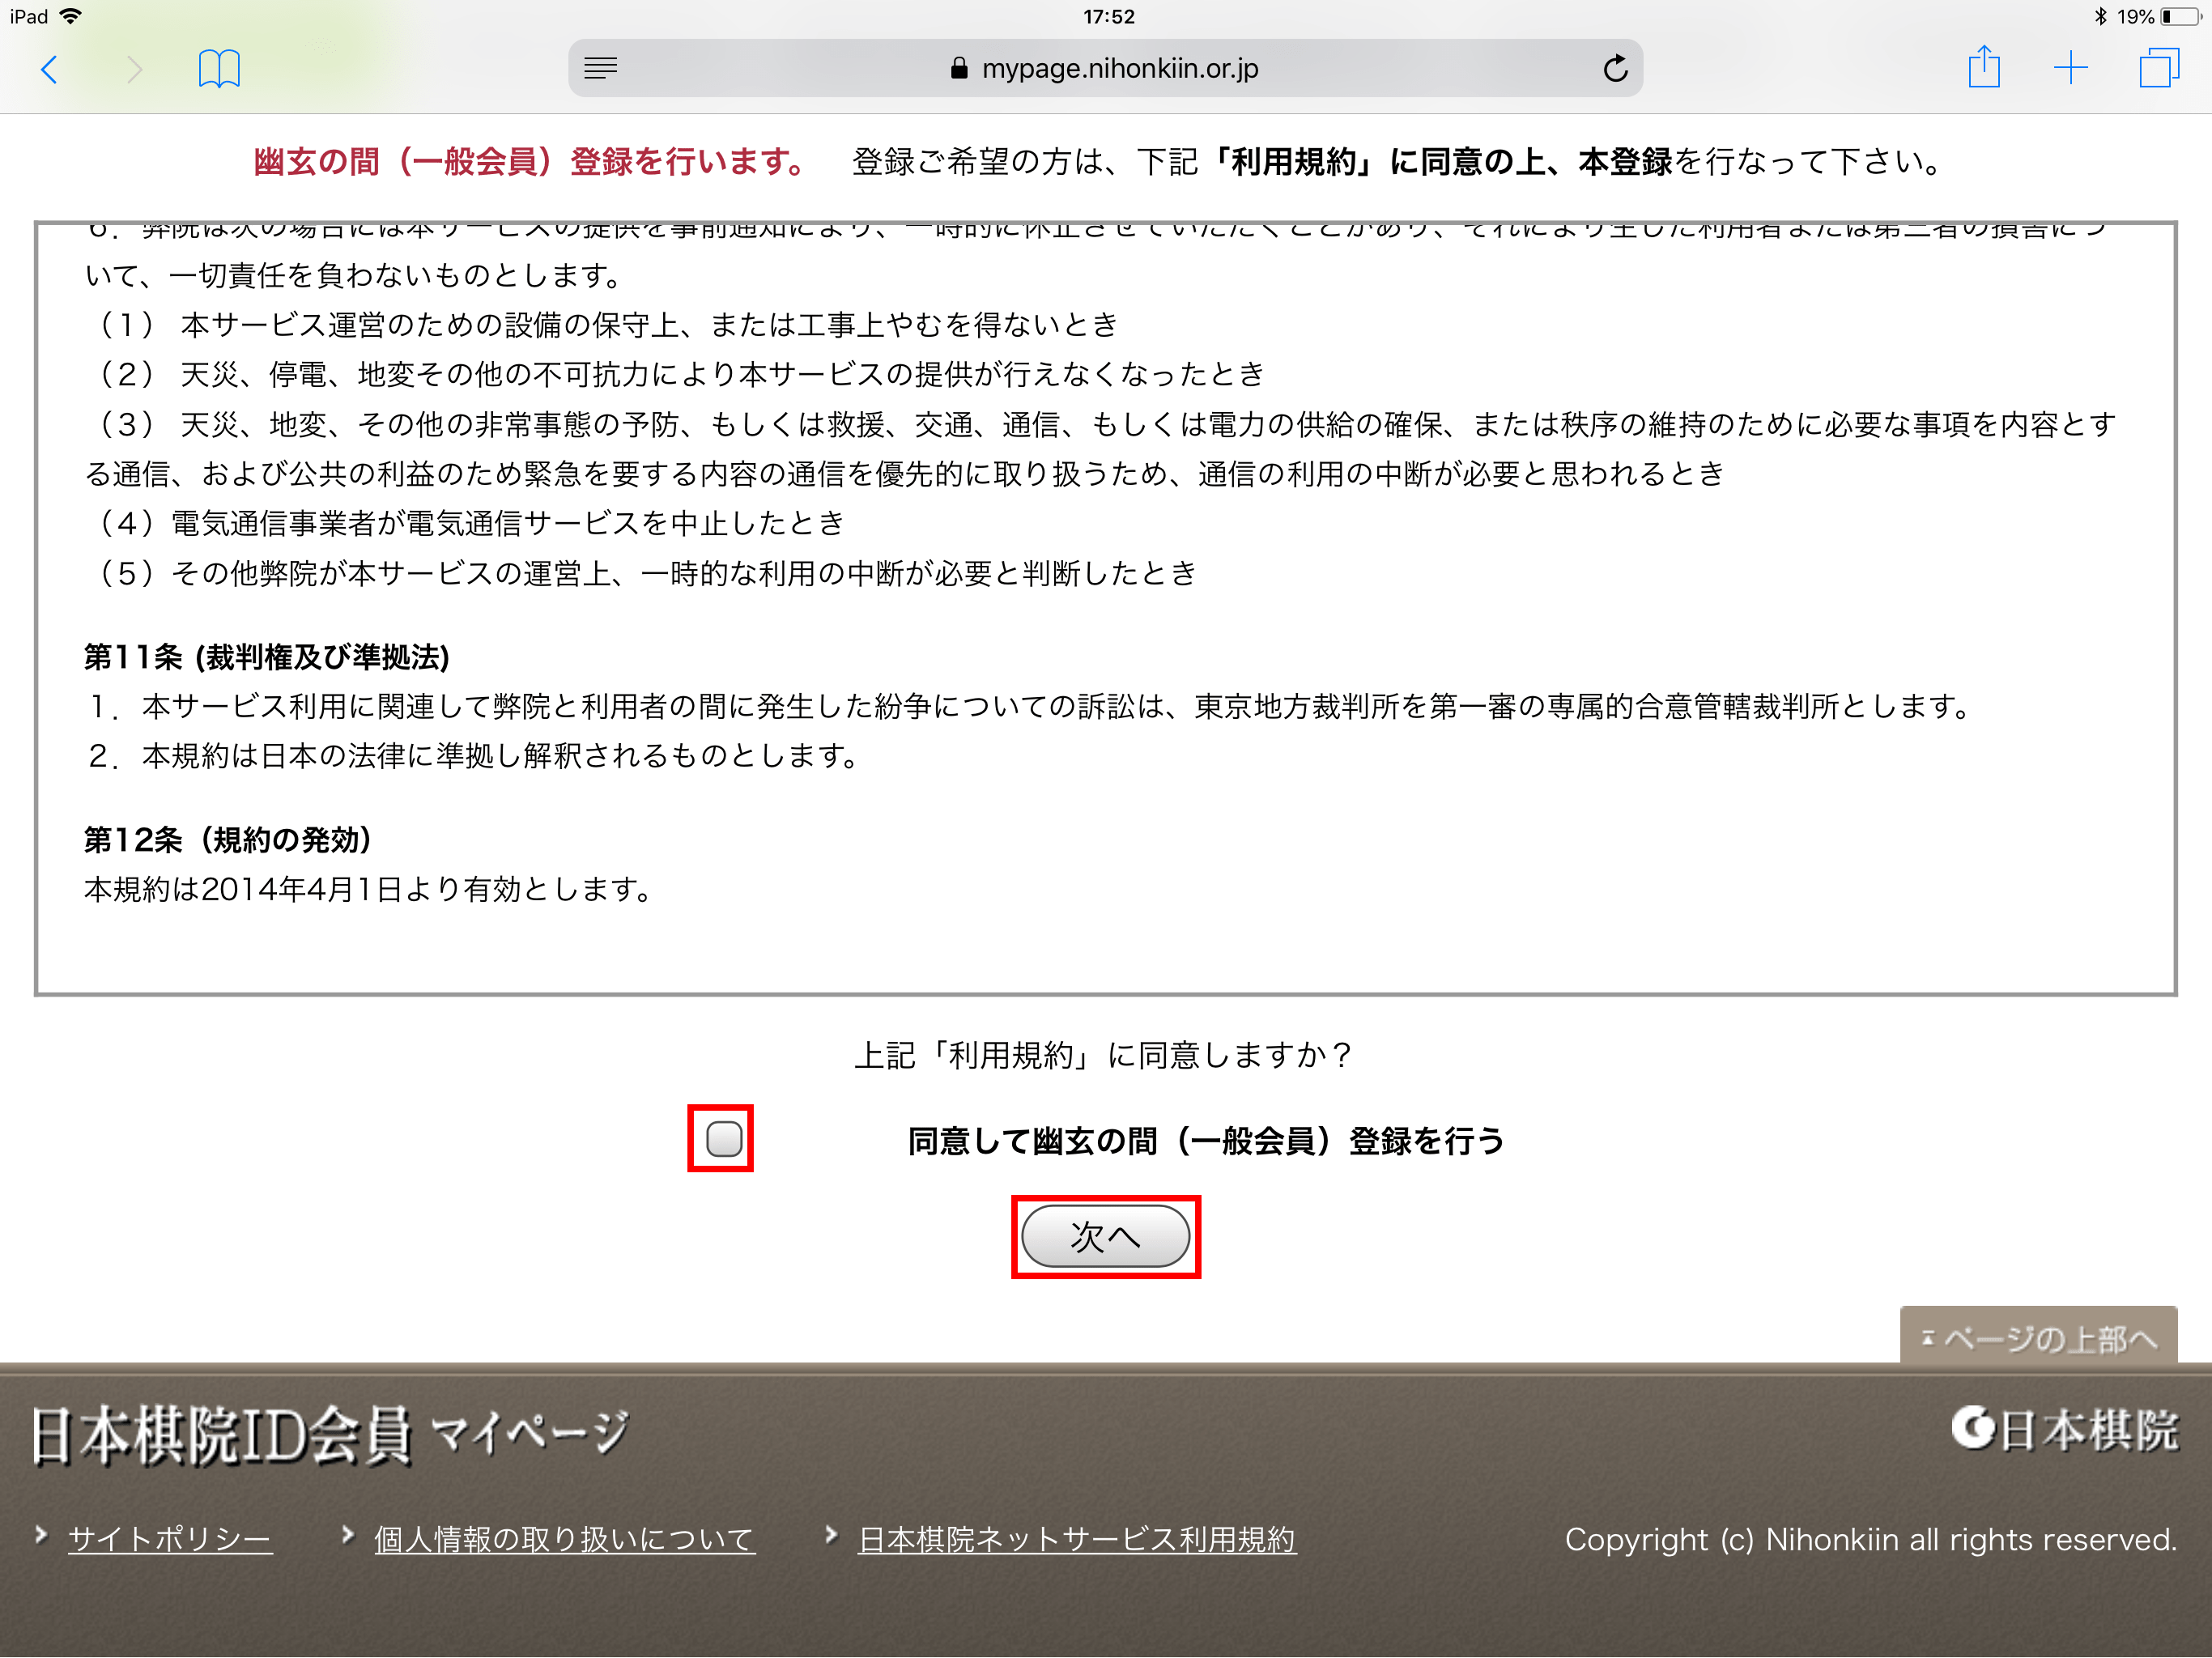Tap the reader view lines icon
2212x1658 pixels.
[600, 68]
